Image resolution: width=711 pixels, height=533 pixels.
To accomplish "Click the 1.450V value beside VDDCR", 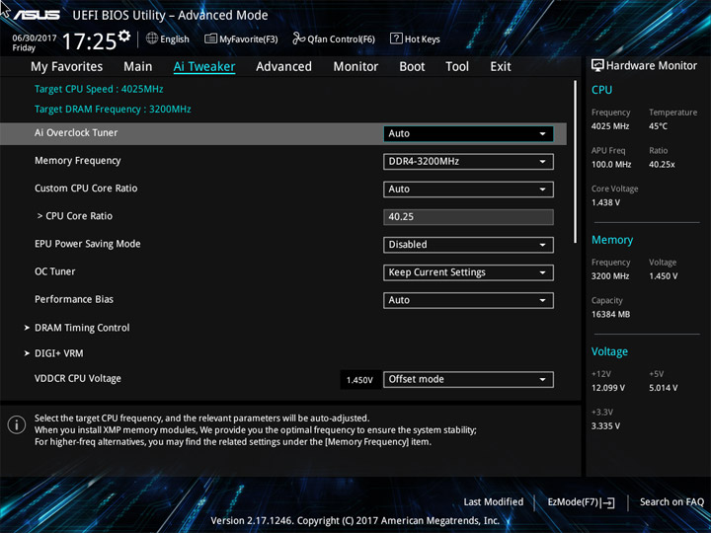I will 359,380.
